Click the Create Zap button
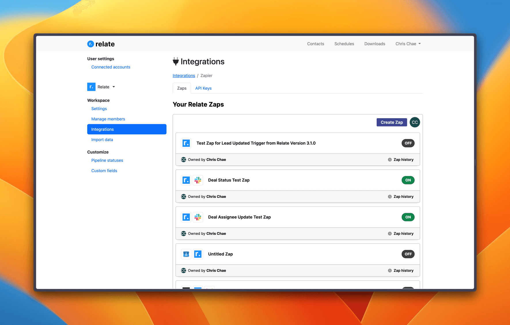 click(392, 122)
